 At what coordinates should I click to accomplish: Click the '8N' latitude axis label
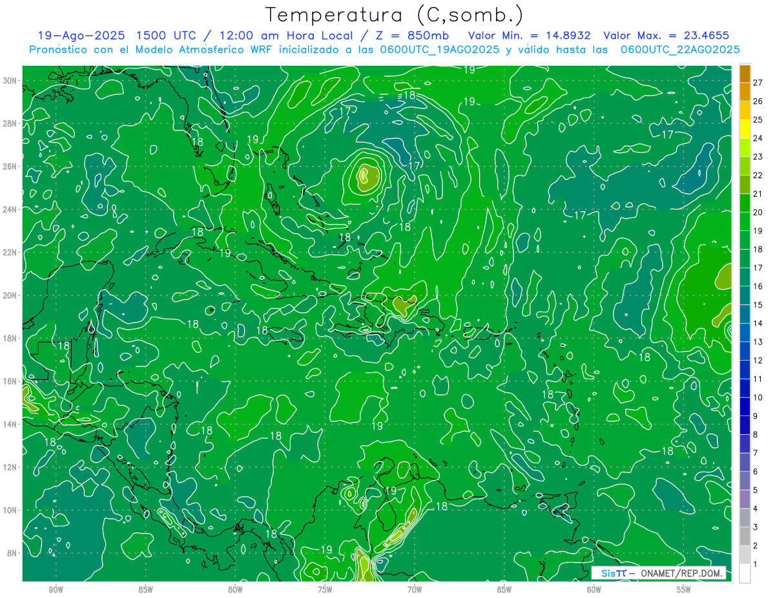pyautogui.click(x=12, y=553)
